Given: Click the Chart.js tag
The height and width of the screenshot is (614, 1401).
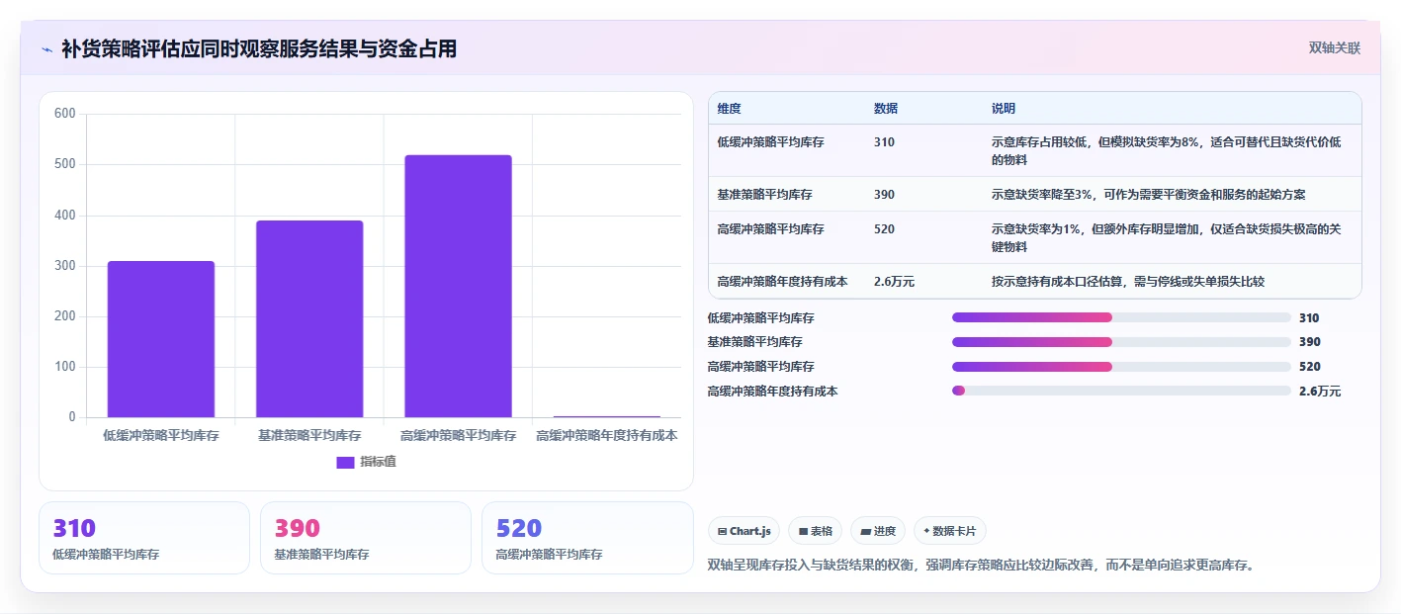Looking at the screenshot, I should (x=744, y=531).
